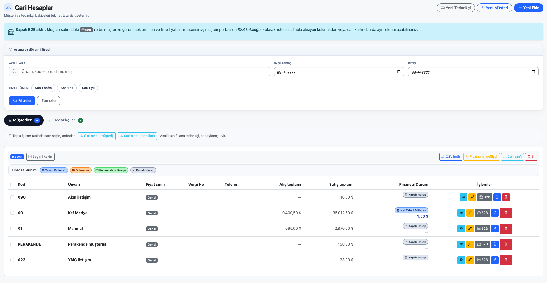Click the Kaf Medya customer name
Viewport: 547px width, 283px height.
(78, 213)
